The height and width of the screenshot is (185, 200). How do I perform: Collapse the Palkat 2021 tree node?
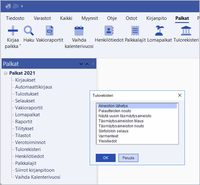pos(6,73)
